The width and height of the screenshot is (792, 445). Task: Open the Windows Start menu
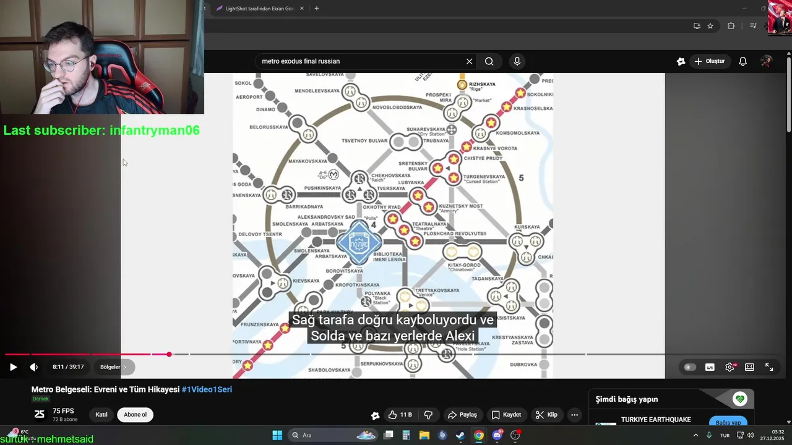coord(277,435)
